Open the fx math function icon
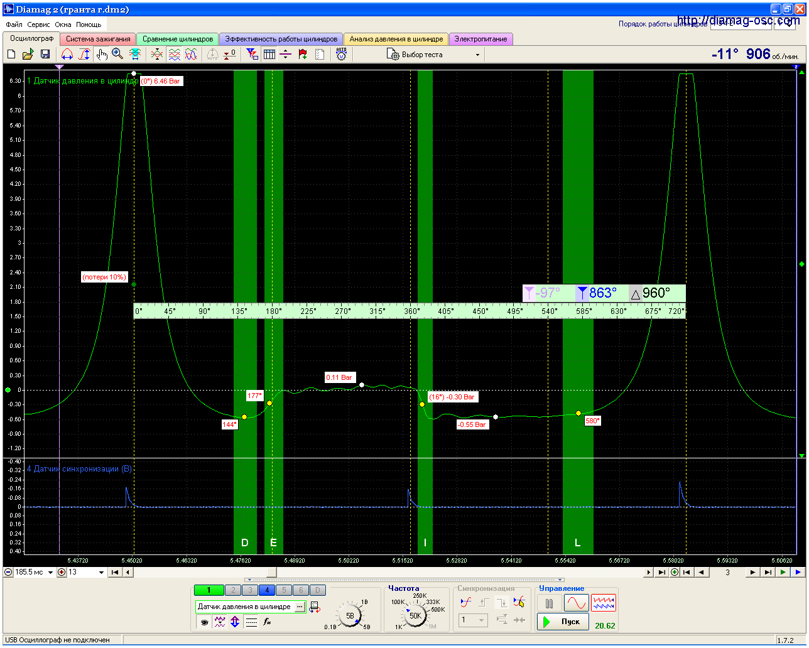This screenshot has height=648, width=809. coord(267,622)
